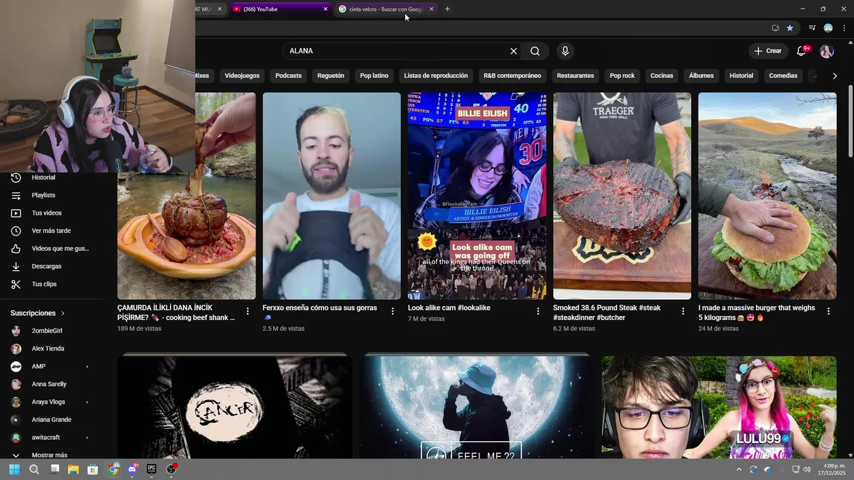Open Epic Games Launcher from taskbar
The image size is (854, 480).
(151, 469)
